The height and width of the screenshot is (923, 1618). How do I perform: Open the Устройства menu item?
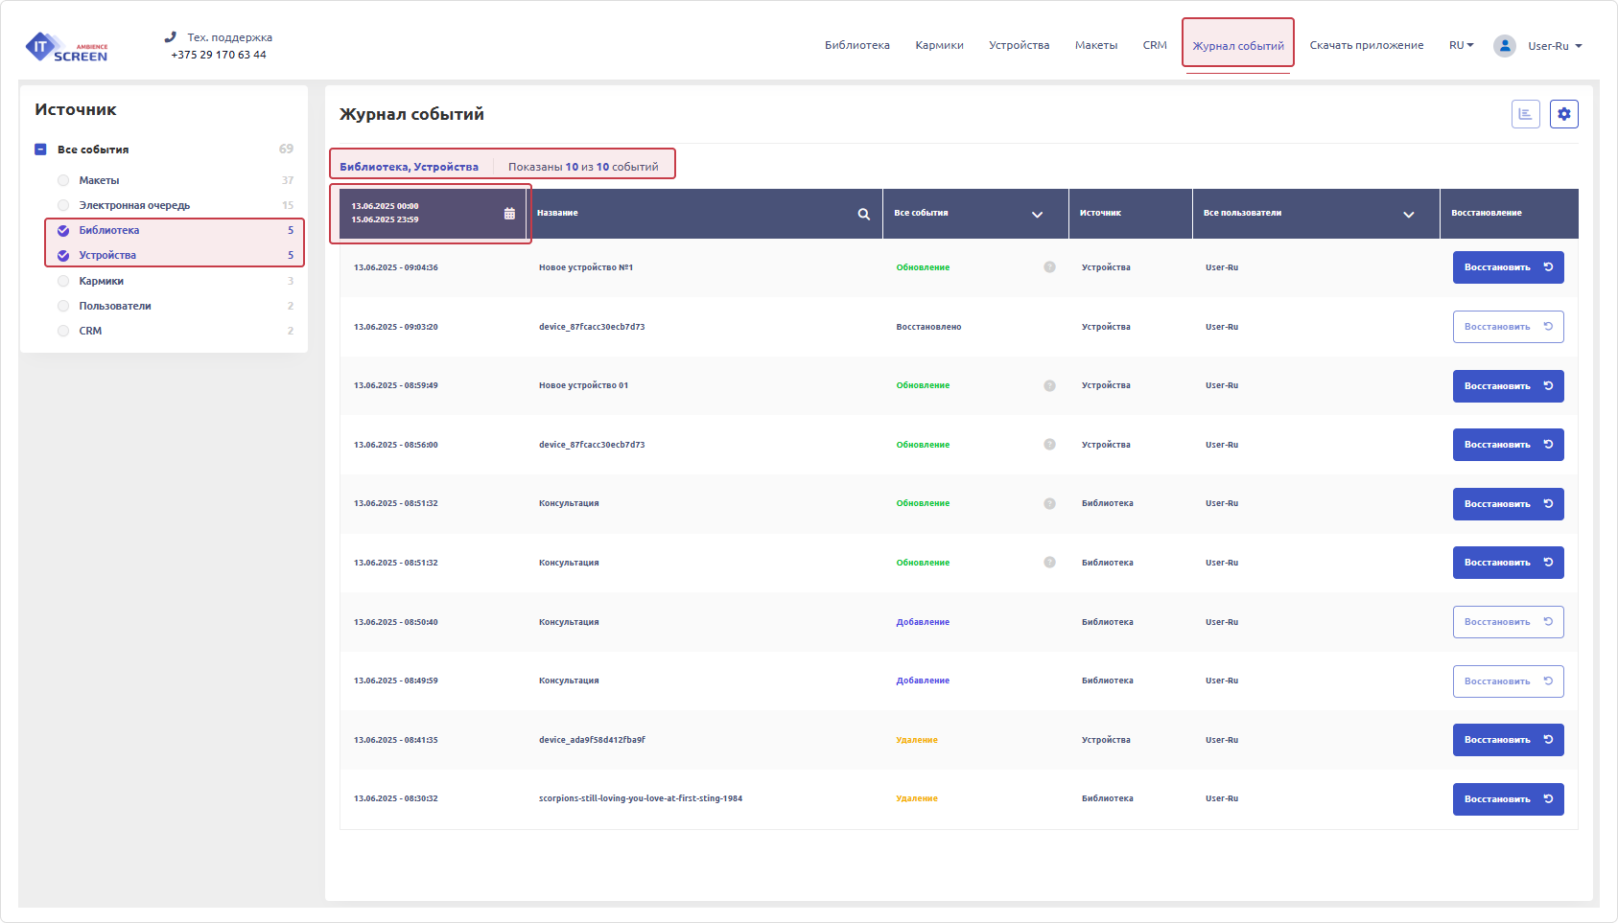1019,46
